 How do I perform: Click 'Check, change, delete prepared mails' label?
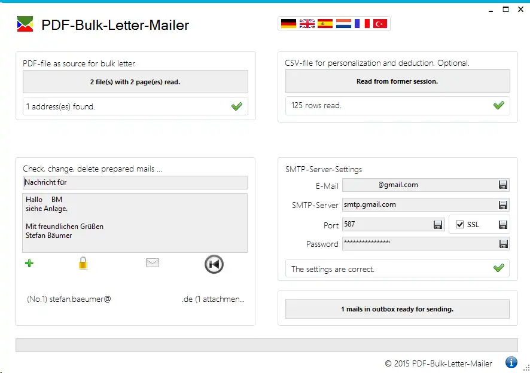92,169
